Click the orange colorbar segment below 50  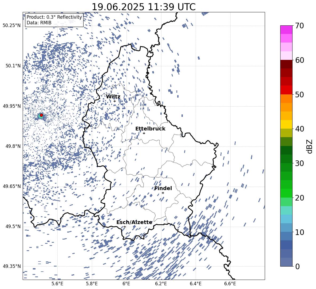[x=286, y=99]
